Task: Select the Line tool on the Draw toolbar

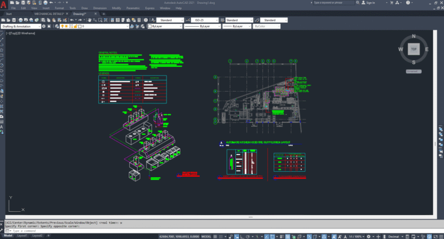Action: click(x=2, y=34)
